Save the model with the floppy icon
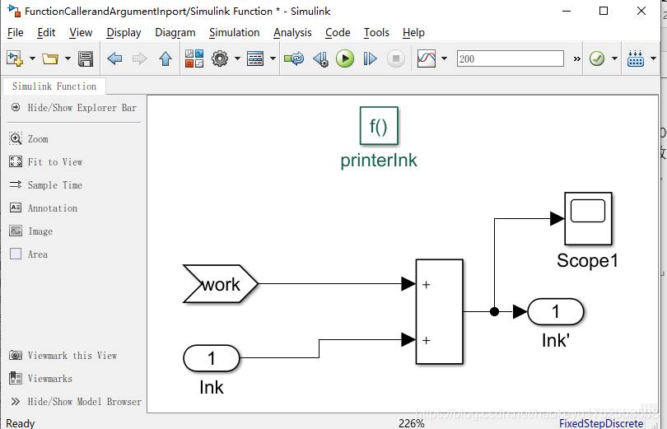The width and height of the screenshot is (667, 429). tap(86, 58)
